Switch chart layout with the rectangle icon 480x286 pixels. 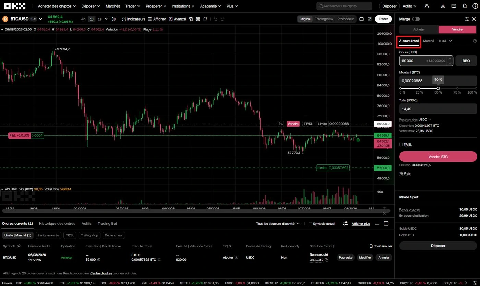coord(361,19)
